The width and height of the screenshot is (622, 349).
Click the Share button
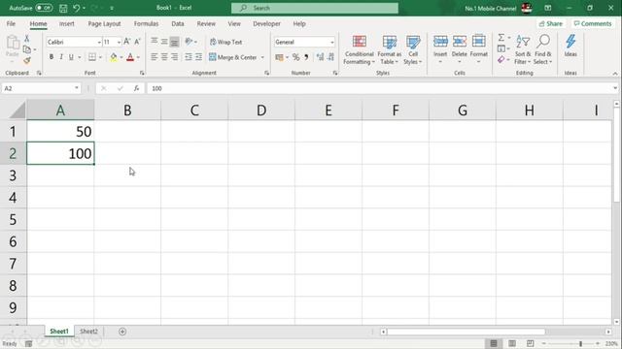point(551,23)
